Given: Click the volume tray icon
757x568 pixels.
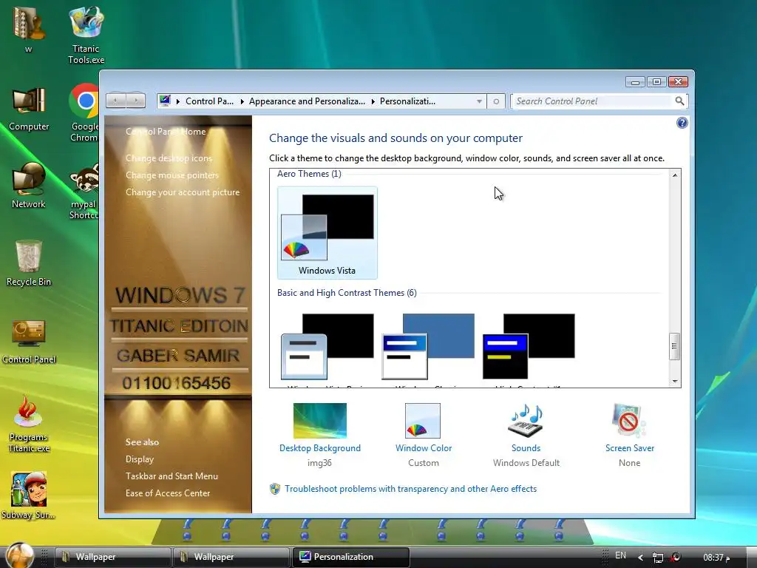Looking at the screenshot, I should coord(676,557).
